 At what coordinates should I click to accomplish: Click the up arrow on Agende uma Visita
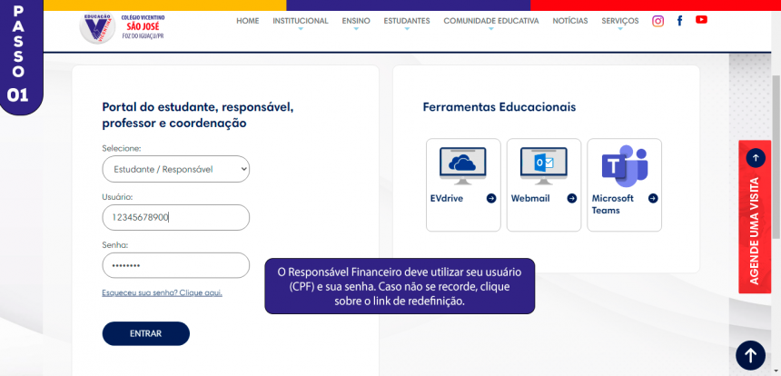(756, 158)
